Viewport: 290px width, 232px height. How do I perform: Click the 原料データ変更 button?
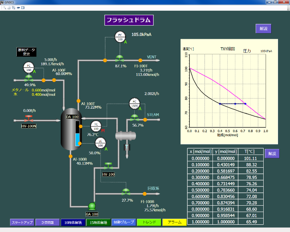point(27,52)
